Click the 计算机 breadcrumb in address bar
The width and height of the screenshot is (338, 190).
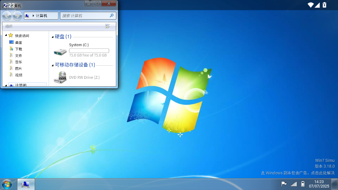(x=41, y=16)
